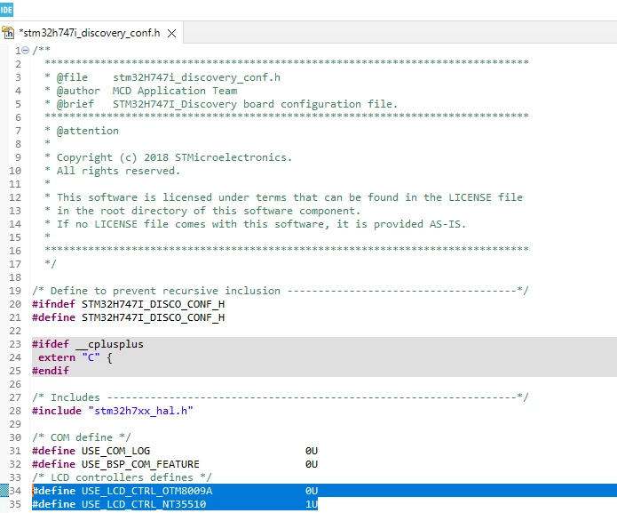Click USE_COM_LOG macro name

pos(115,451)
